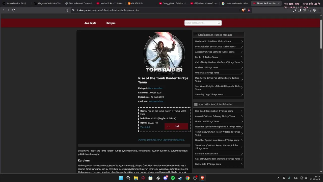
Task: Click chevron beside Red Dead Redemption 2 Türkçe Yama
Action: pyautogui.click(x=242, y=111)
